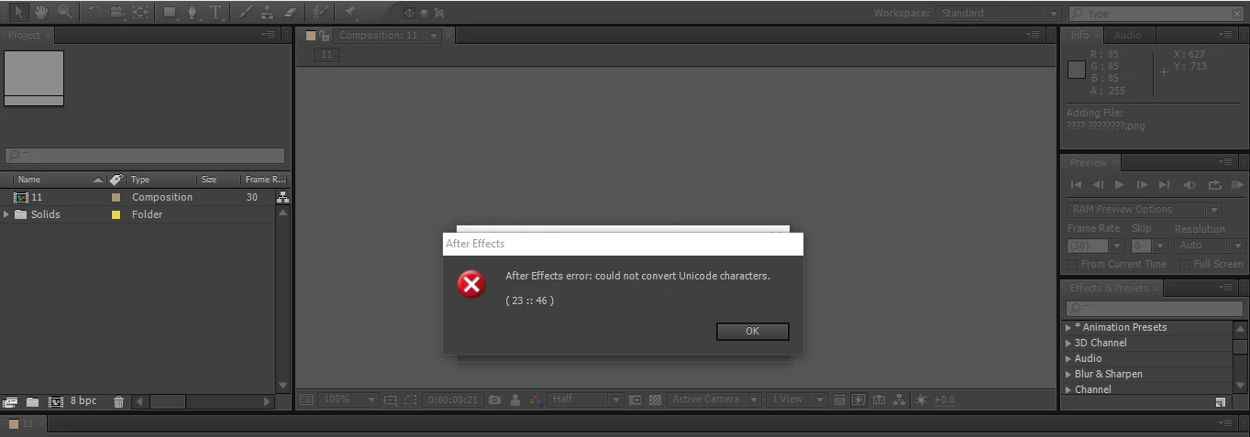The width and height of the screenshot is (1250, 437).
Task: Open the Show Channel RGB circles icon
Action: click(x=535, y=399)
